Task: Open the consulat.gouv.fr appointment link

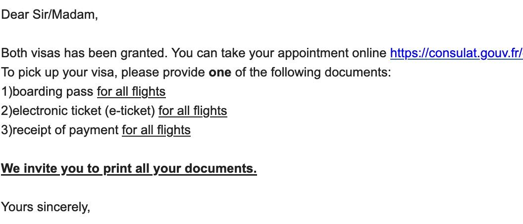Action: coord(456,53)
